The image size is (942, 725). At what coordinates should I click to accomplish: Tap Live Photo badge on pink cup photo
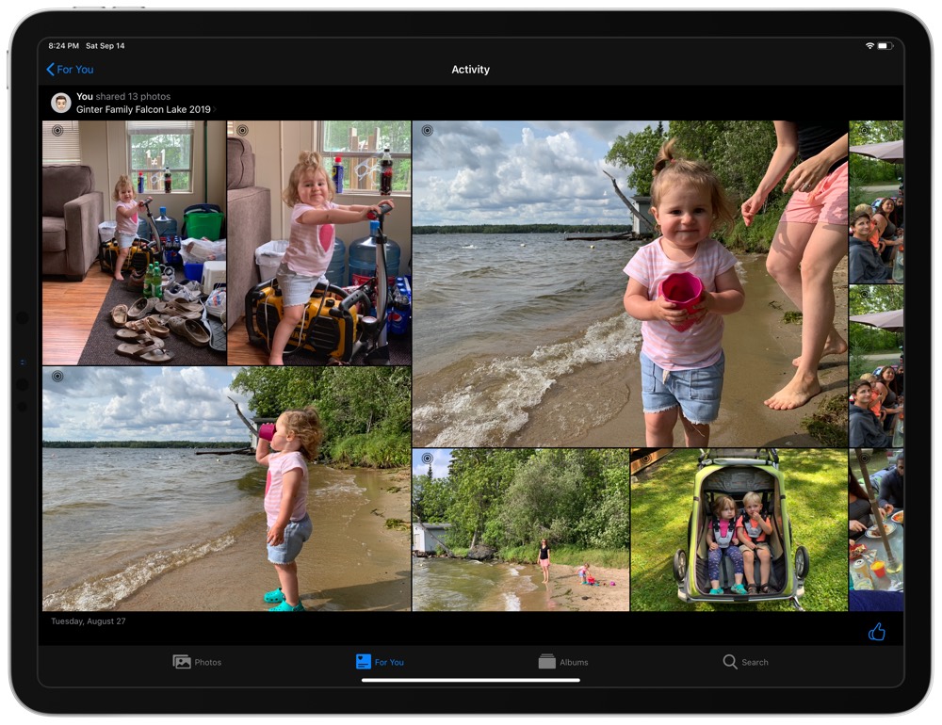[x=427, y=130]
